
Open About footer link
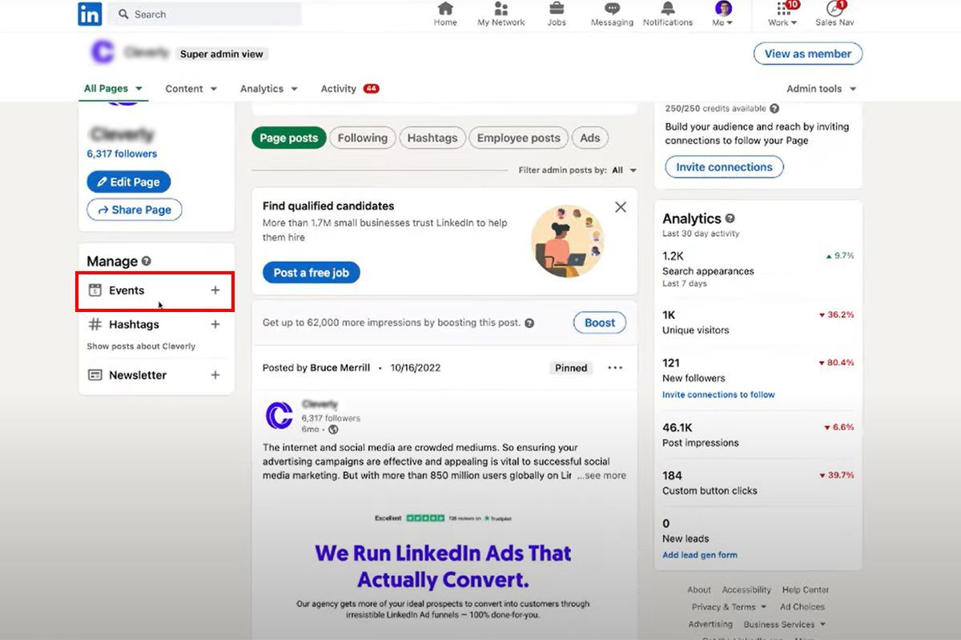pyautogui.click(x=699, y=590)
